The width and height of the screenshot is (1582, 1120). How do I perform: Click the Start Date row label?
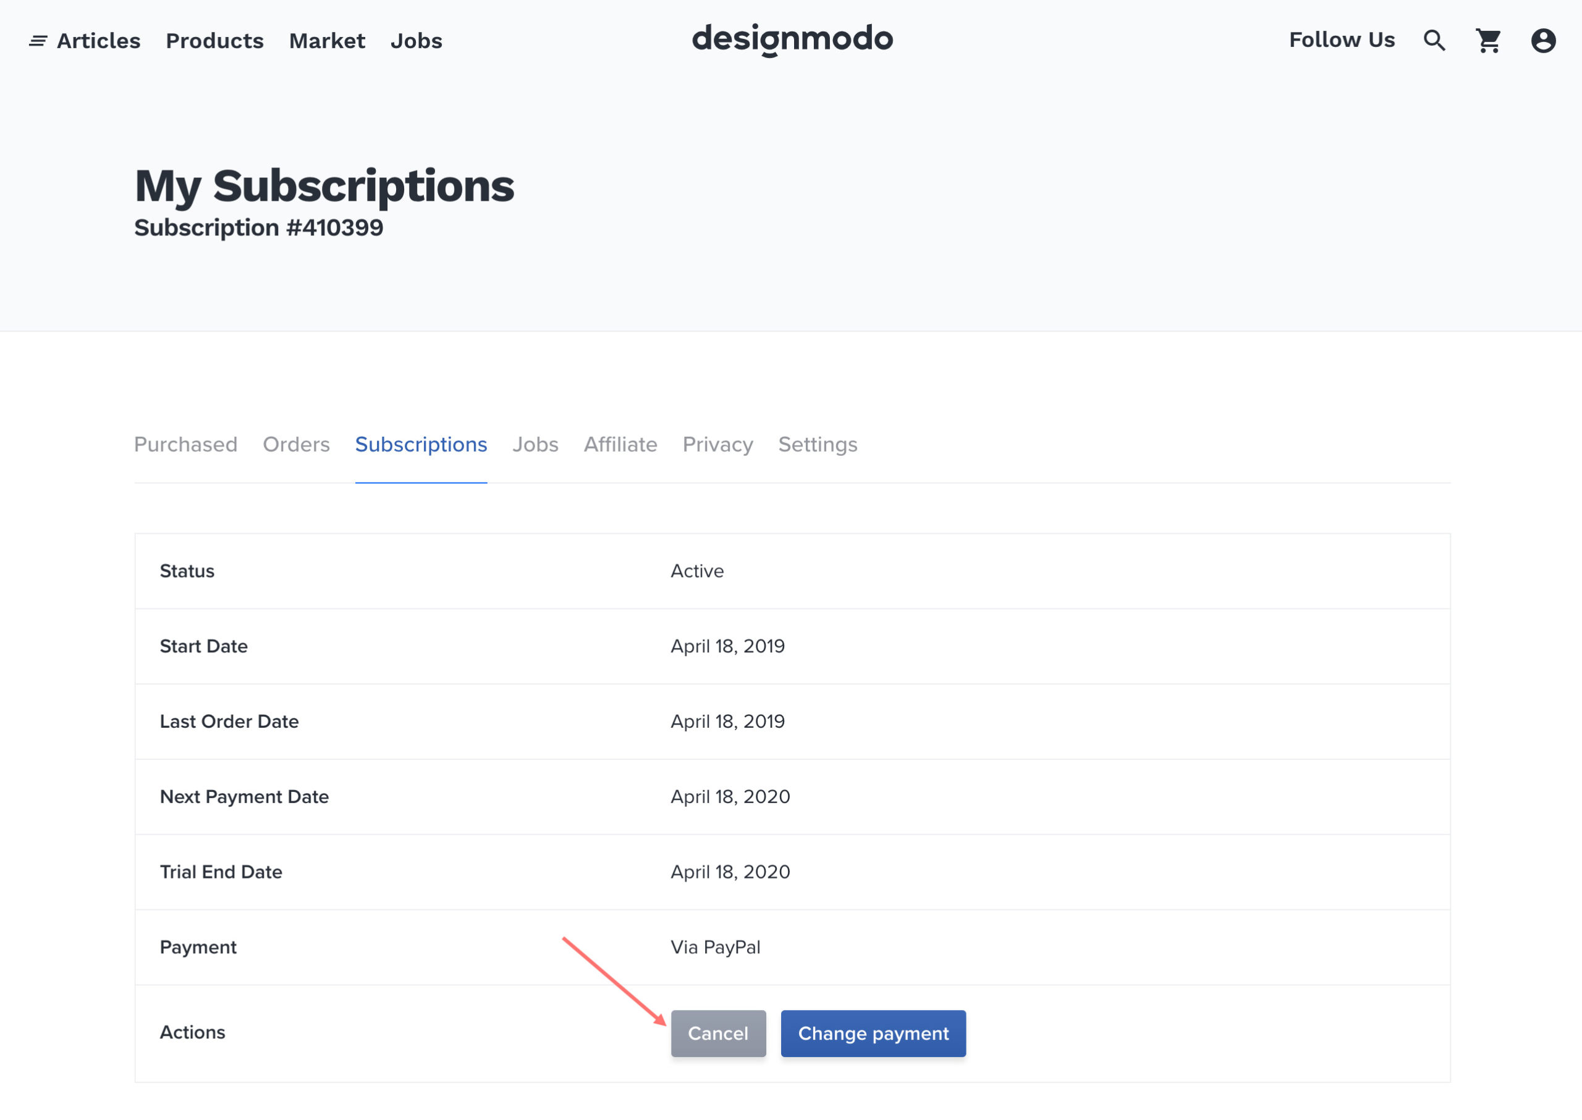pyautogui.click(x=203, y=646)
